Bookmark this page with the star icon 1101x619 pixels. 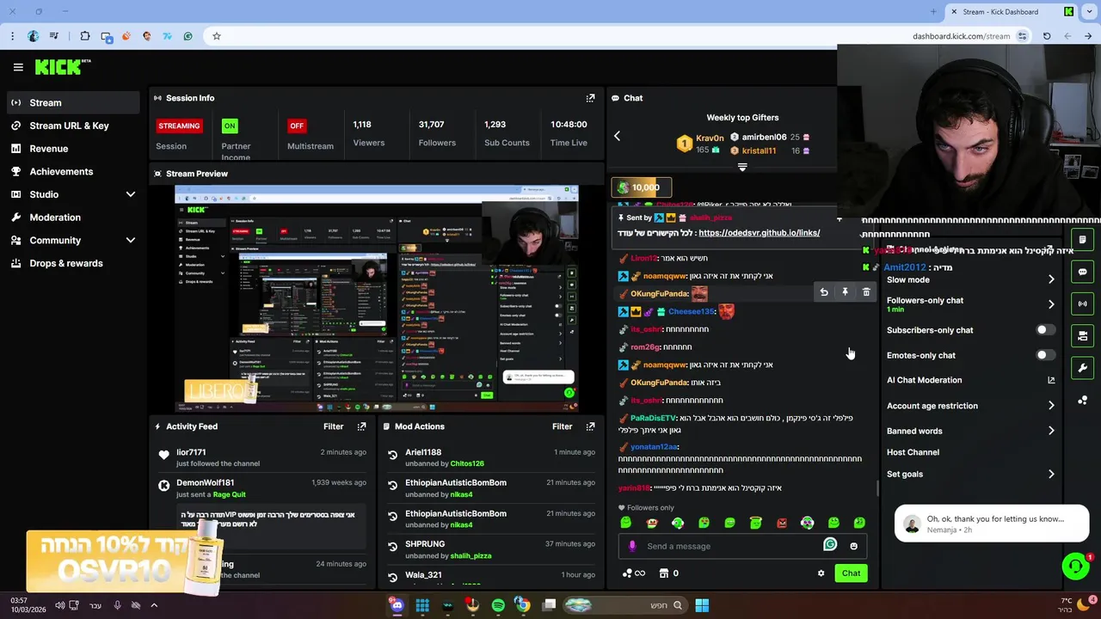217,36
